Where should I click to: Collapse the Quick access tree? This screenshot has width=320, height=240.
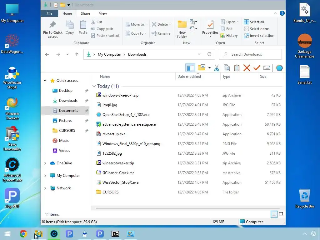pos(45,81)
